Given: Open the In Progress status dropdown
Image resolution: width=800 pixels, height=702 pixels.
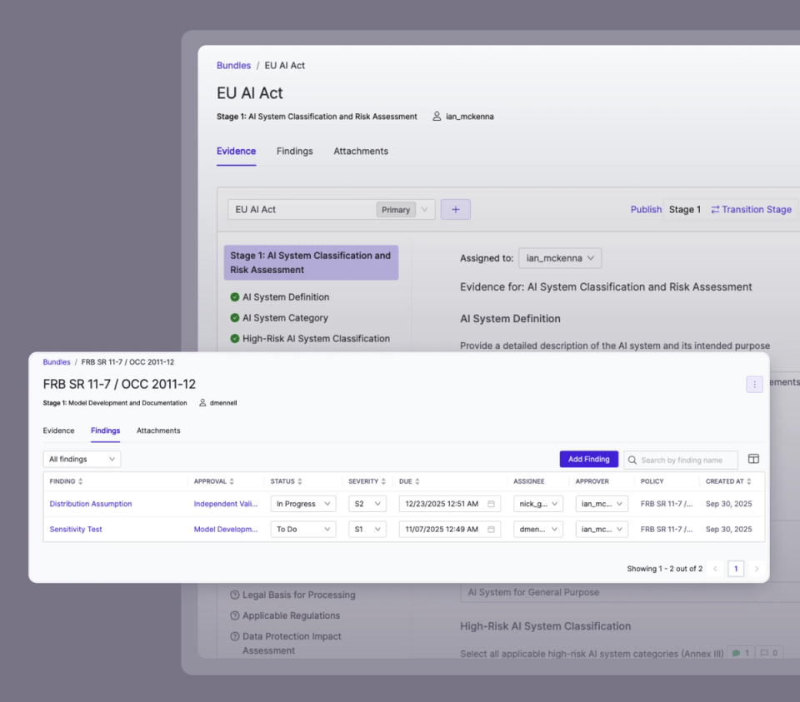Looking at the screenshot, I should (303, 504).
